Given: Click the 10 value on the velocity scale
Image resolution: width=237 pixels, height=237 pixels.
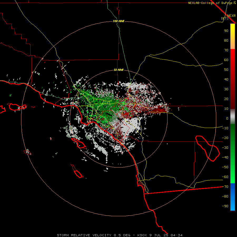Looking at the screenshot, I should click(x=226, y=109).
